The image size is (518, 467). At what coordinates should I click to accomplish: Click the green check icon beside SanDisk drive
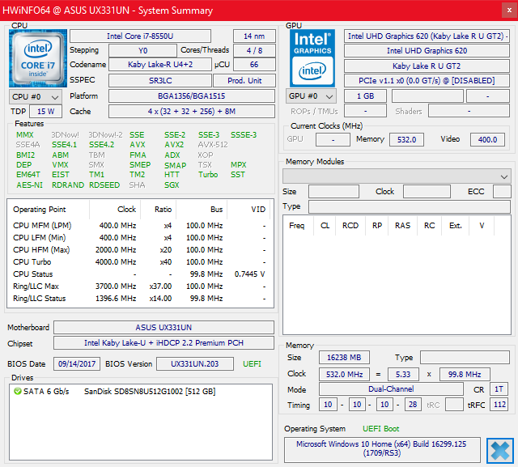(17, 392)
